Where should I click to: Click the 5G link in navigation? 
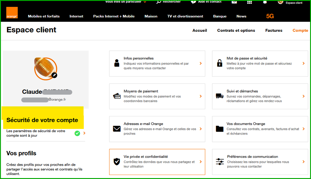pos(270,16)
